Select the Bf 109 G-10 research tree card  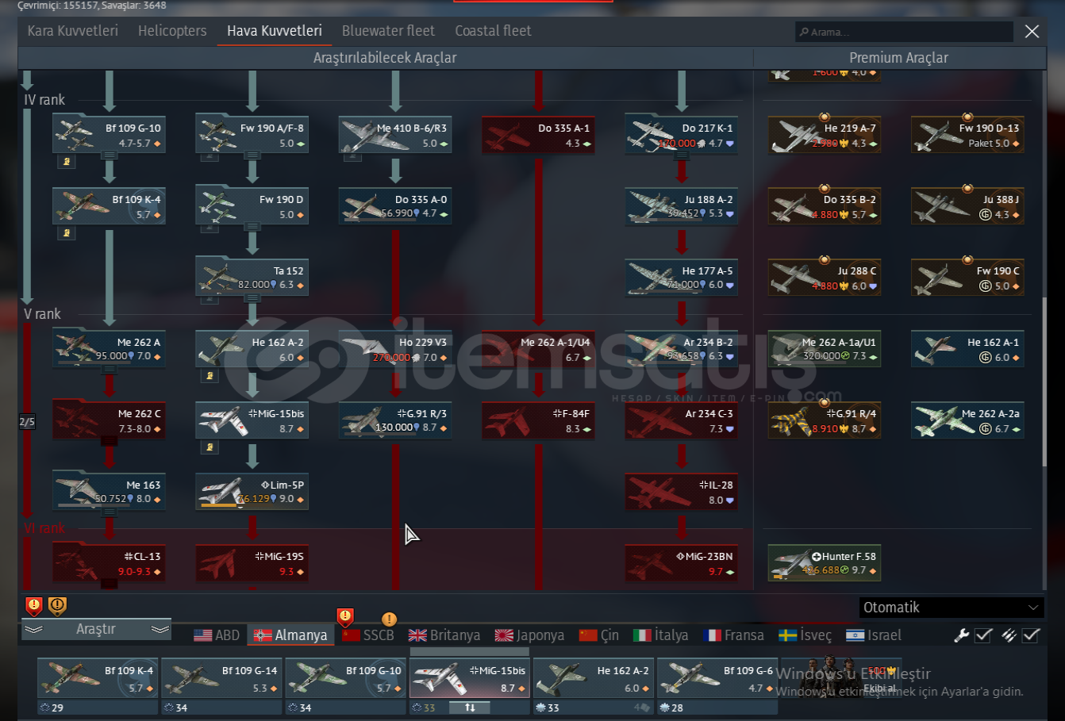click(109, 134)
